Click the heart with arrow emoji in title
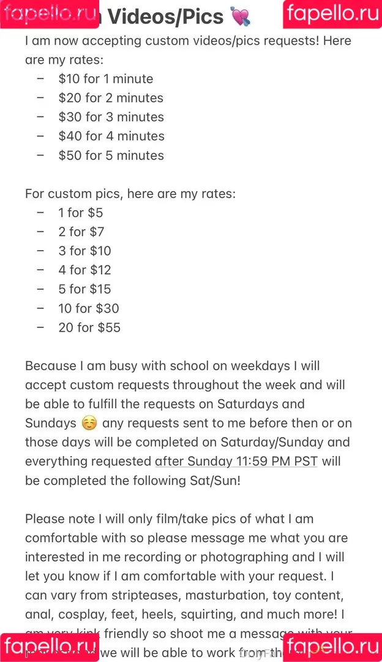The width and height of the screenshot is (382, 662). 241,17
